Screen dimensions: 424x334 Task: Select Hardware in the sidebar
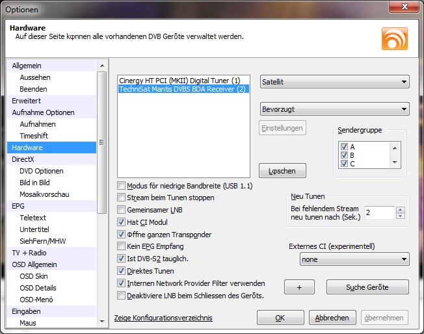51,148
